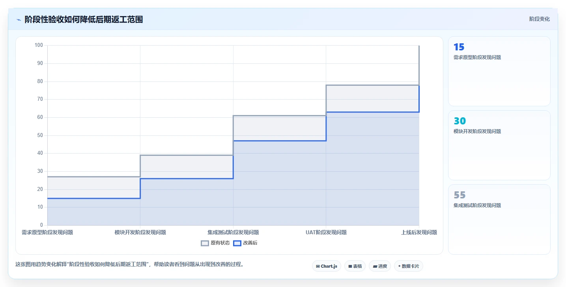
Task: Click the 需求原型阶段发现问题 caption in first card
Action: 477,57
